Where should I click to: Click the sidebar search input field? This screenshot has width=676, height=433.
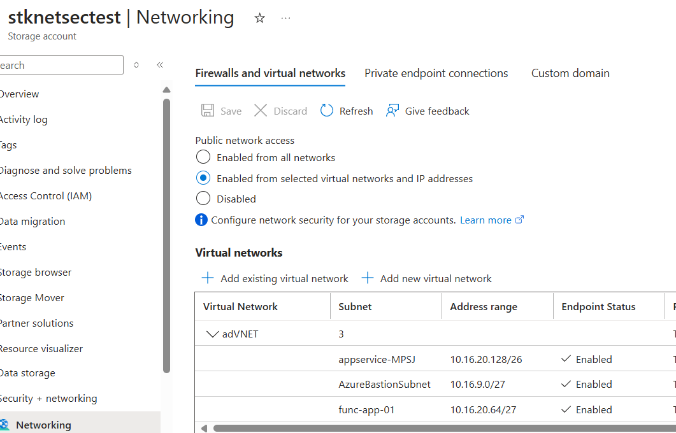(61, 65)
